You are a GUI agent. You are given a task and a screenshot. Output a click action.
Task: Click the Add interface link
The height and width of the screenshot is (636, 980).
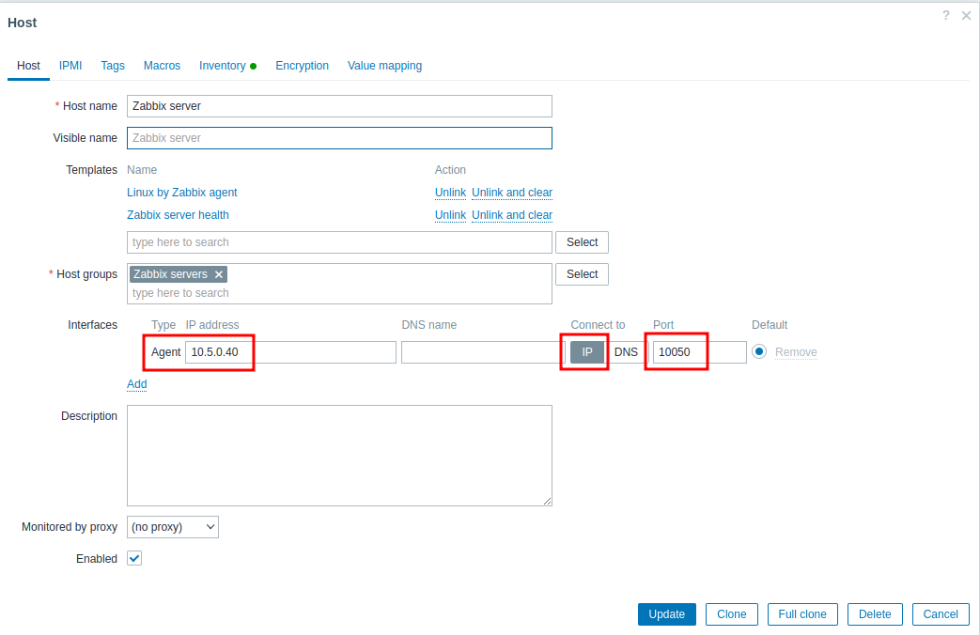coord(137,383)
